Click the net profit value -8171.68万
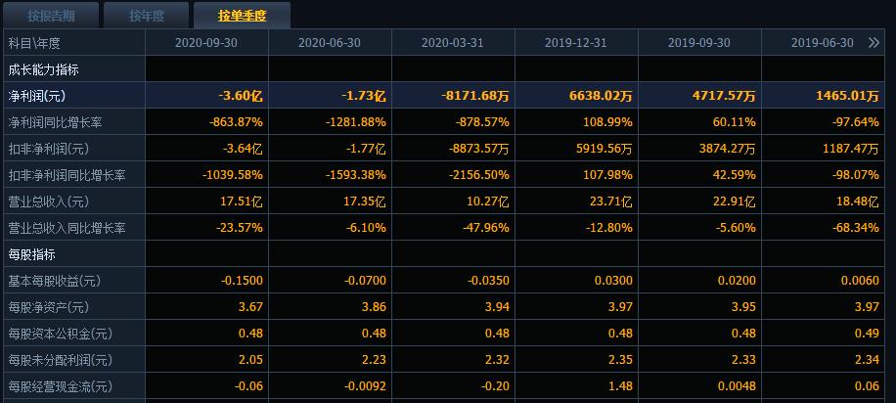The image size is (896, 403). pyautogui.click(x=474, y=96)
